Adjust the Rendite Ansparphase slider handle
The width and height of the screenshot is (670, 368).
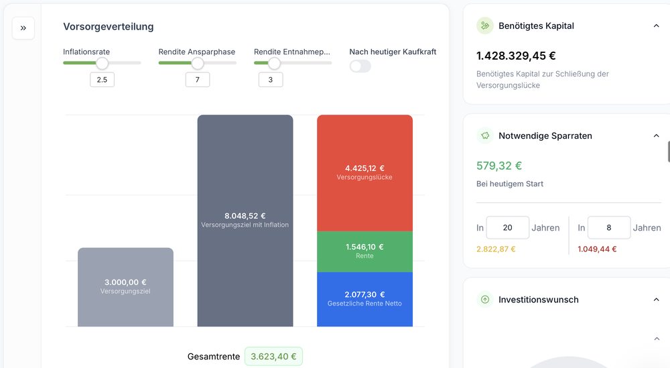point(198,63)
